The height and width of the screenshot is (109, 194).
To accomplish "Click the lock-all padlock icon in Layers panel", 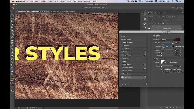I will 163,24.
